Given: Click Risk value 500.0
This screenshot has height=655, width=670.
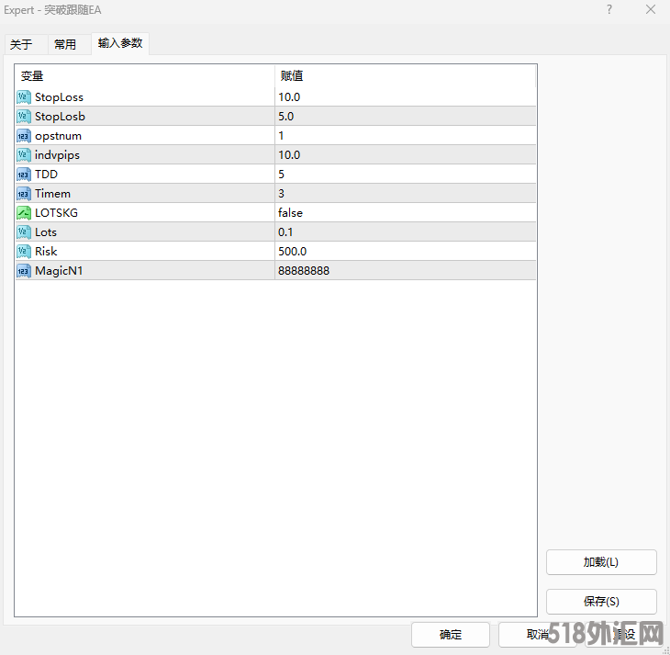Looking at the screenshot, I should pos(405,252).
